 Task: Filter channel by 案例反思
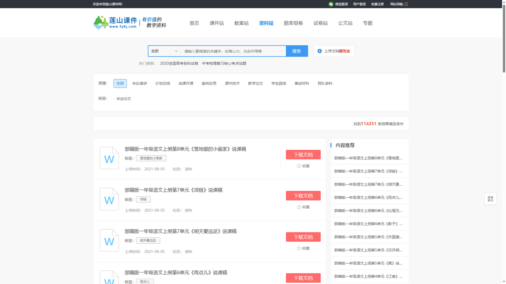coord(209,83)
